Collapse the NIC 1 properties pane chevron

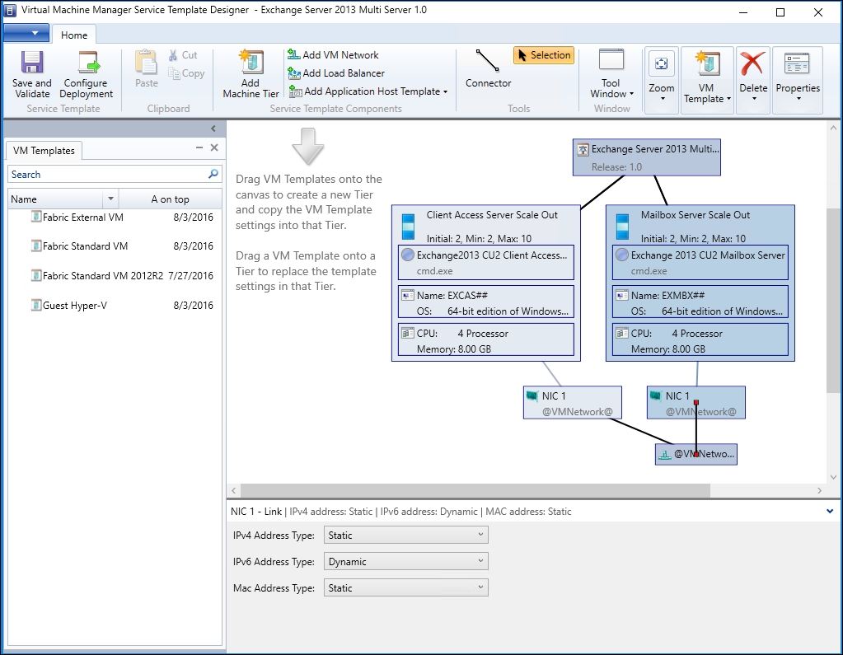point(830,512)
